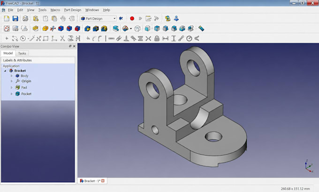The image size is (319, 192).
Task: Apply the perpendicular constraint icon
Action: pyautogui.click(x=126, y=38)
